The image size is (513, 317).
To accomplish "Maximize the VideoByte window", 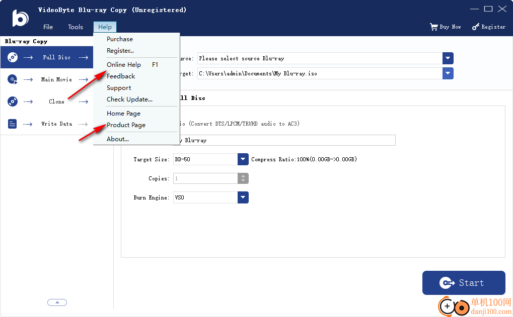I will (488, 9).
